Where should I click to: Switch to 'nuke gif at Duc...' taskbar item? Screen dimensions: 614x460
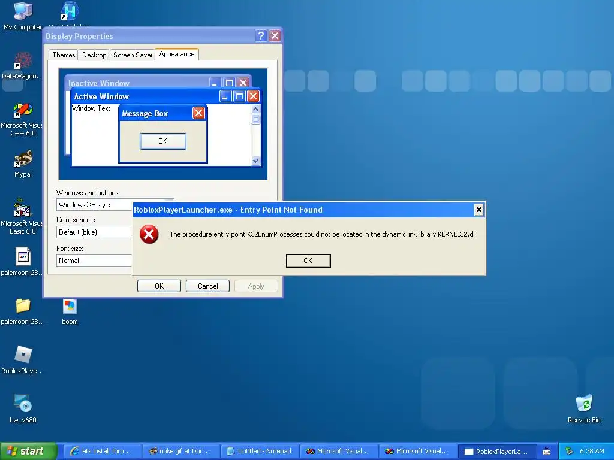click(181, 451)
